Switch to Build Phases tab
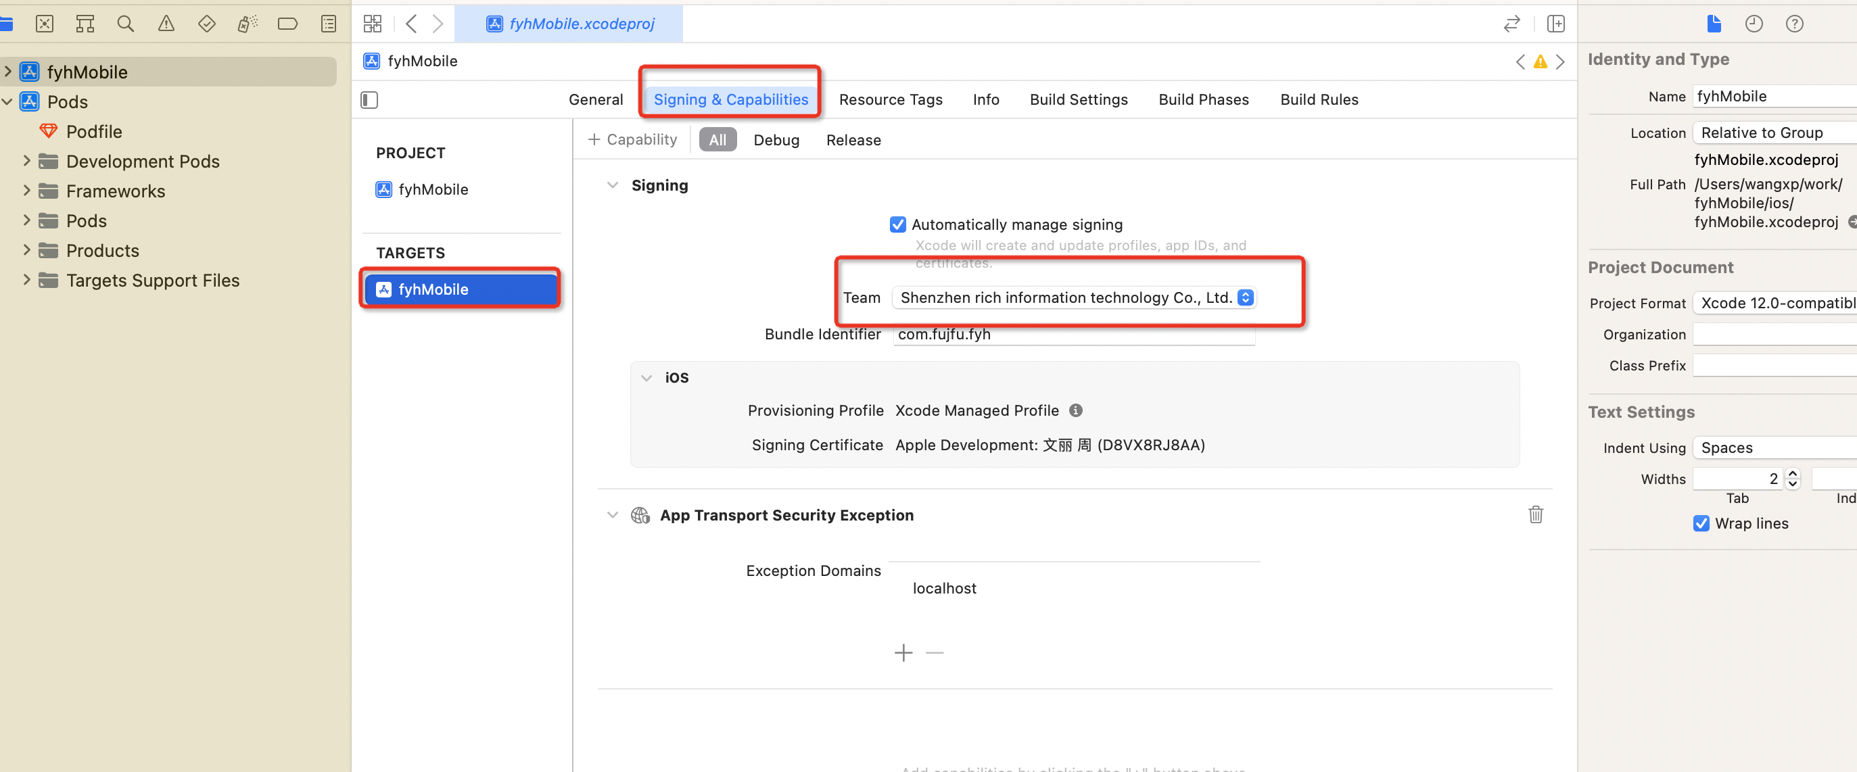The height and width of the screenshot is (772, 1857). click(x=1203, y=99)
